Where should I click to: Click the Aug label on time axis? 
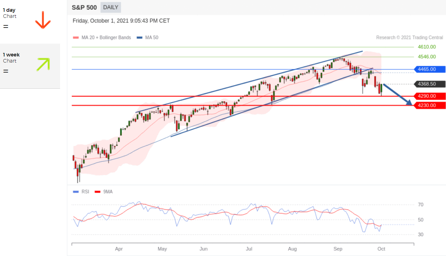(x=293, y=249)
